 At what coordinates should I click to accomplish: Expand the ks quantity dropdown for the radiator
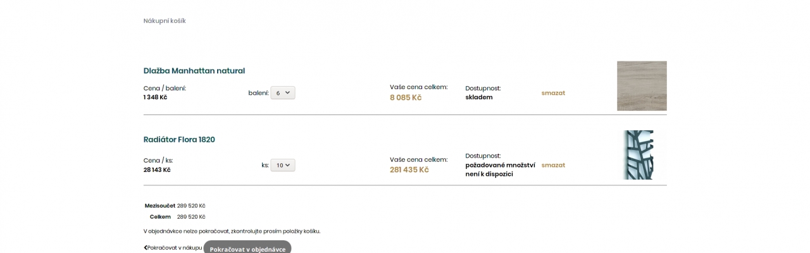(282, 165)
